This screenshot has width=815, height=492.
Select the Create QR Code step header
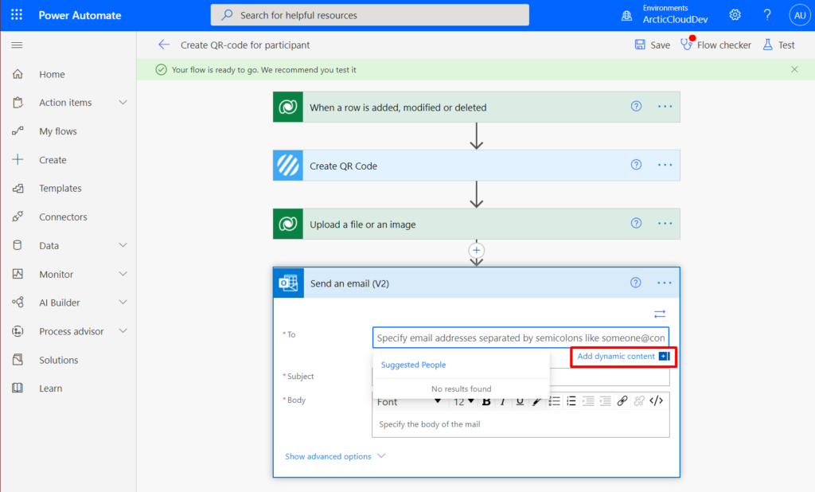click(476, 166)
